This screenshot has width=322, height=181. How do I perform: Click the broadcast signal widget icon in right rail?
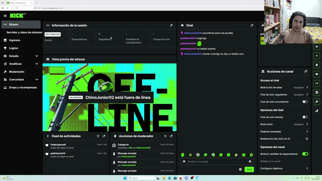317,83
